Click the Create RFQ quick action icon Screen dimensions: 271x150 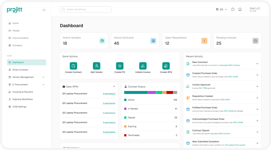(166, 66)
